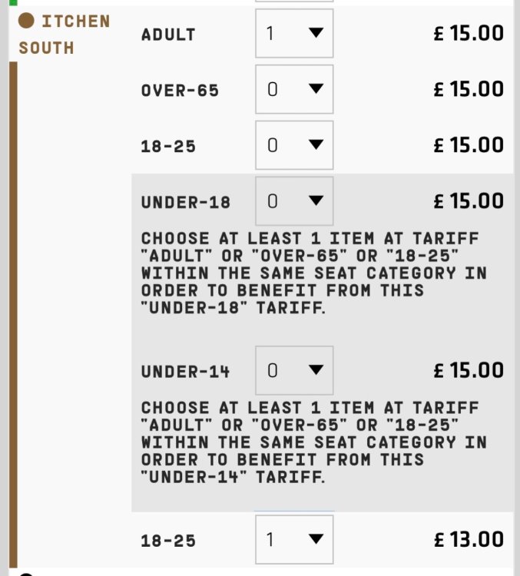Click the Adult £15.00 price
This screenshot has height=576, width=520.
pos(469,34)
